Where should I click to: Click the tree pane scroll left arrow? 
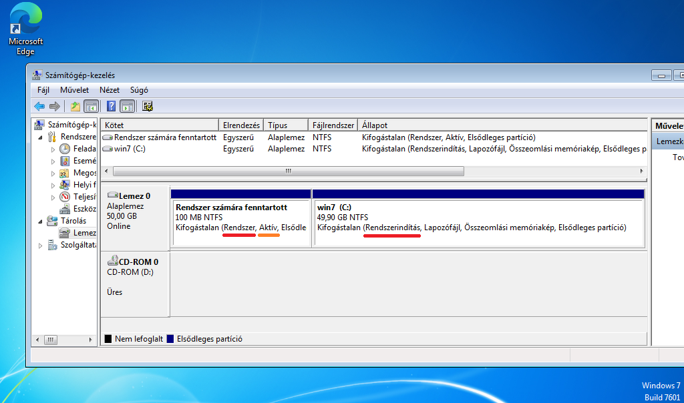(37, 340)
